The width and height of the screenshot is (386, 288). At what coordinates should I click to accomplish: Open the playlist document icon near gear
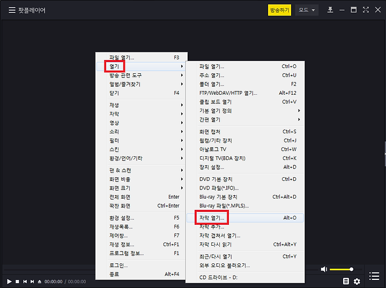[346, 281]
